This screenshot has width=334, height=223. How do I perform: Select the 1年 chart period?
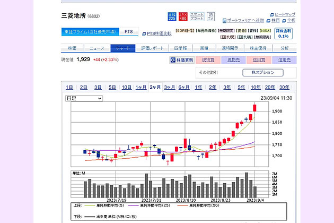point(198,87)
